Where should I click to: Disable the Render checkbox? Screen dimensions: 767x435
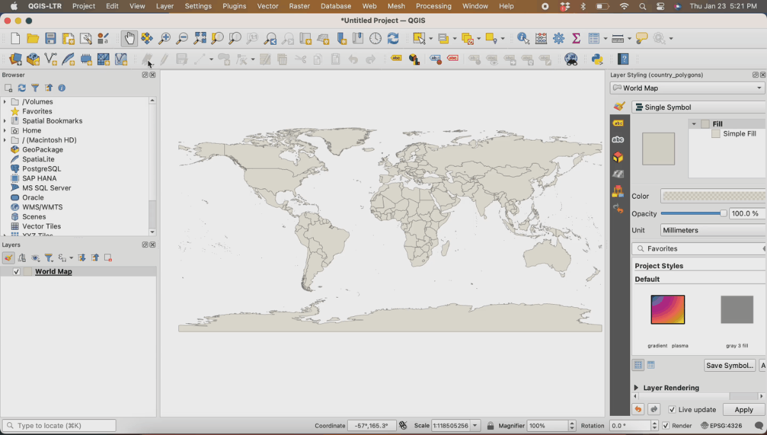tap(665, 425)
